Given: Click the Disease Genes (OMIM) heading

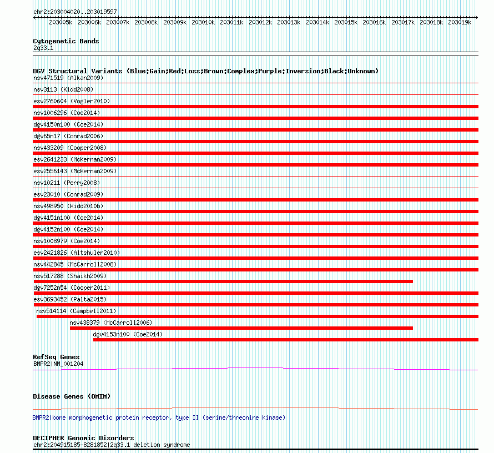Looking at the screenshot, I should (72, 396).
